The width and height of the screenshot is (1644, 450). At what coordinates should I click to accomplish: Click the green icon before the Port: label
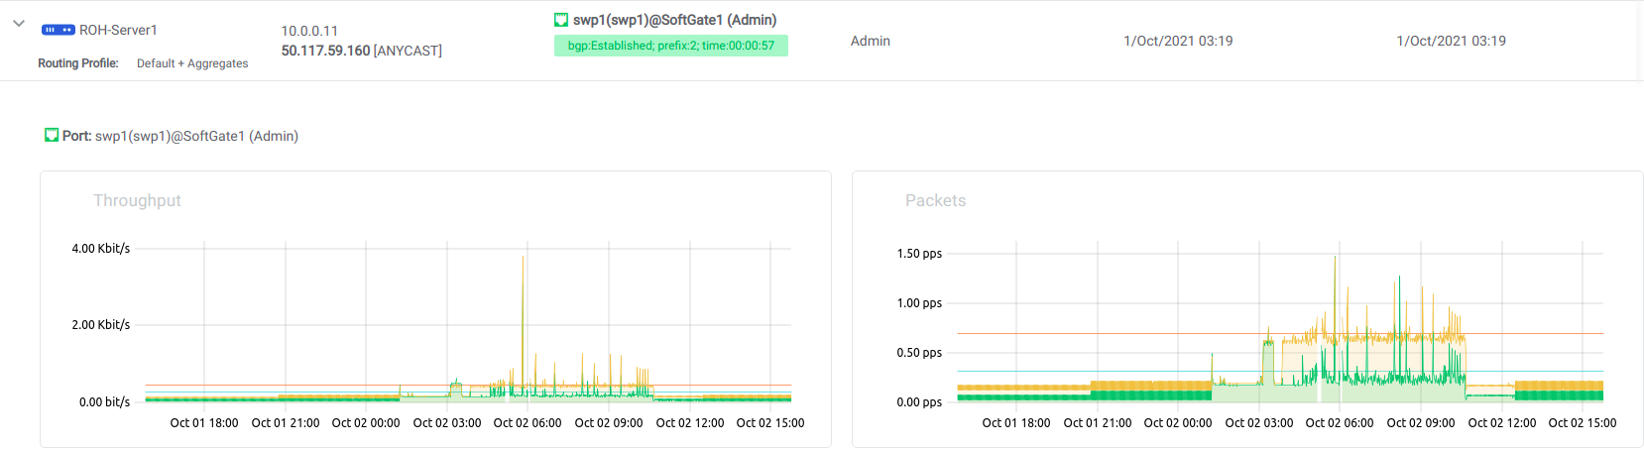point(52,136)
